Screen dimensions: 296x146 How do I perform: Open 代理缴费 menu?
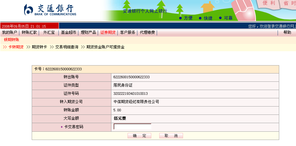coord(147,32)
